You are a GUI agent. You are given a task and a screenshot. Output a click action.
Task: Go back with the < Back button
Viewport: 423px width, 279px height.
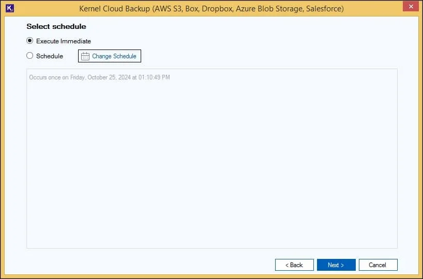click(x=294, y=265)
